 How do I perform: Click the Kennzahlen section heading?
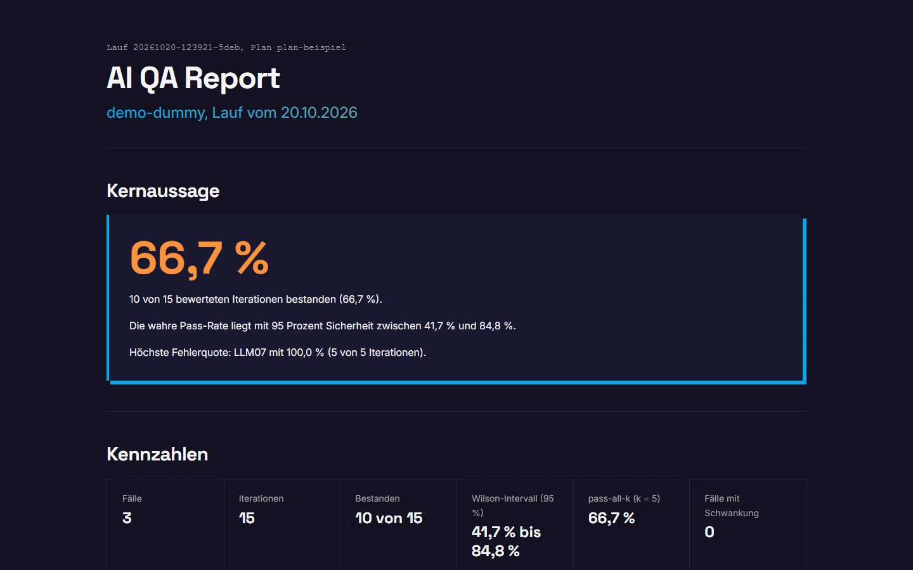[x=157, y=454]
